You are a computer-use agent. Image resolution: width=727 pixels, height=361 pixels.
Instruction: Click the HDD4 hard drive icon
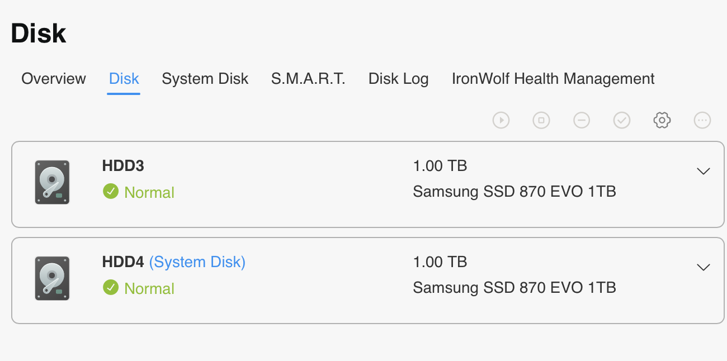[52, 278]
